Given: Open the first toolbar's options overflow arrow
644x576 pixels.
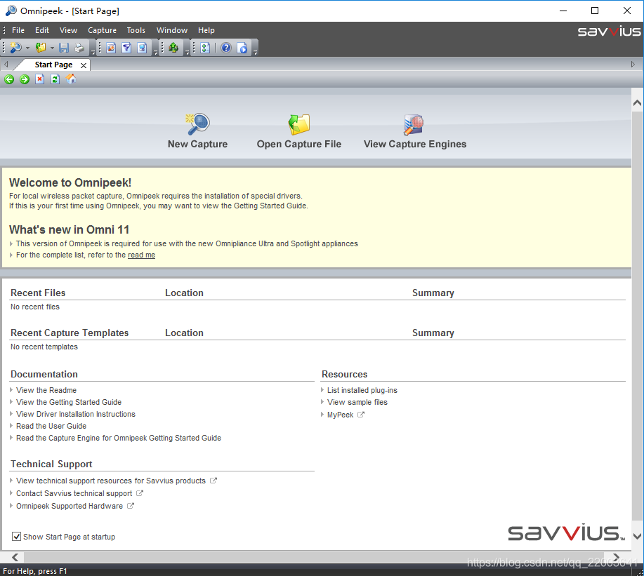Looking at the screenshot, I should pos(93,52).
